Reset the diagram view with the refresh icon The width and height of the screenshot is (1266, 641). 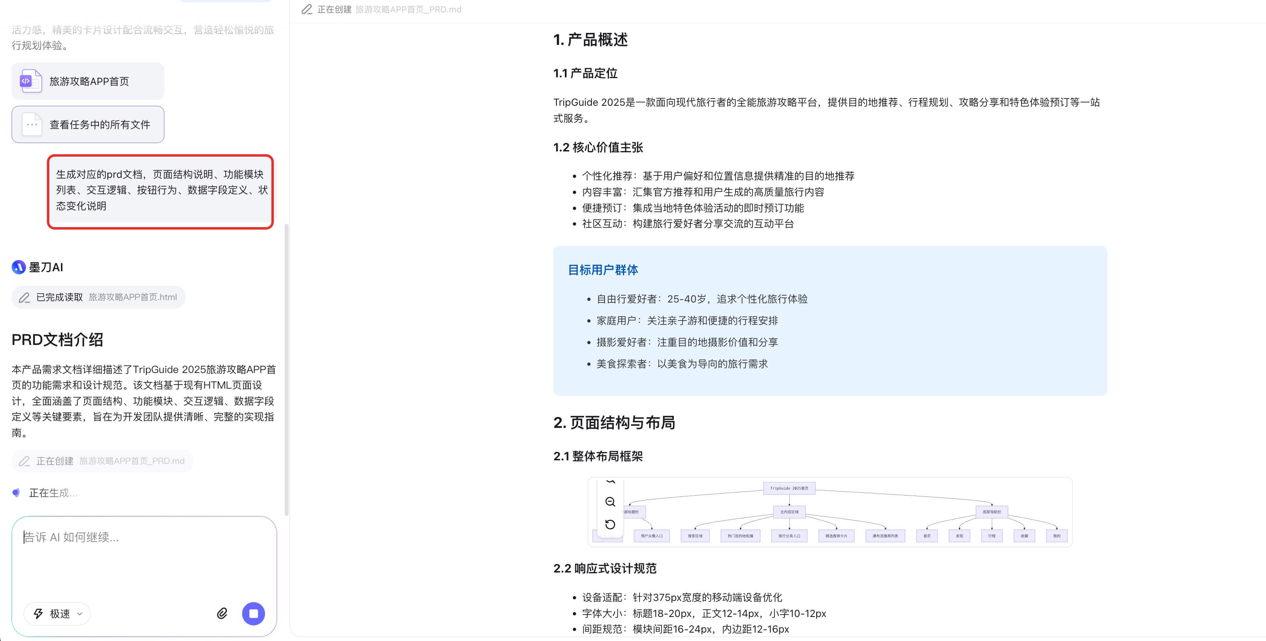click(x=610, y=524)
